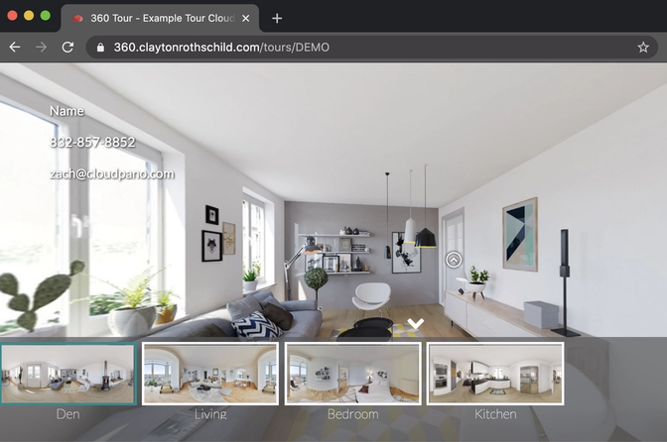This screenshot has height=442, width=667.
Task: Click the browser forward arrow
Action: click(x=42, y=47)
